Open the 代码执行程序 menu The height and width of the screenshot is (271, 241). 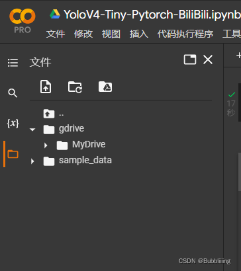[x=185, y=34]
